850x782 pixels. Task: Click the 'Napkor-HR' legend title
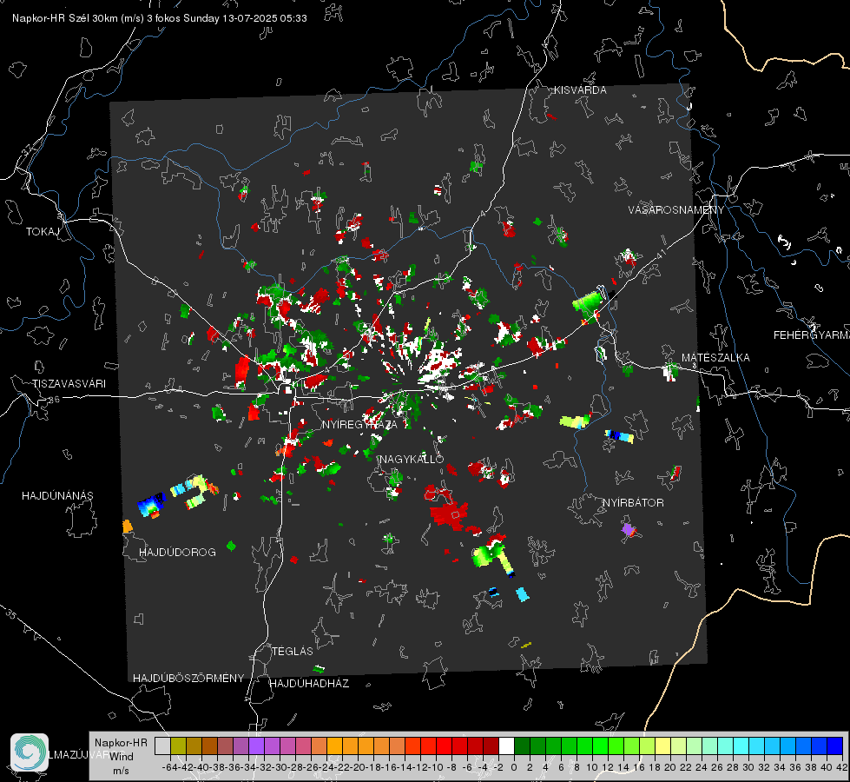point(121,742)
